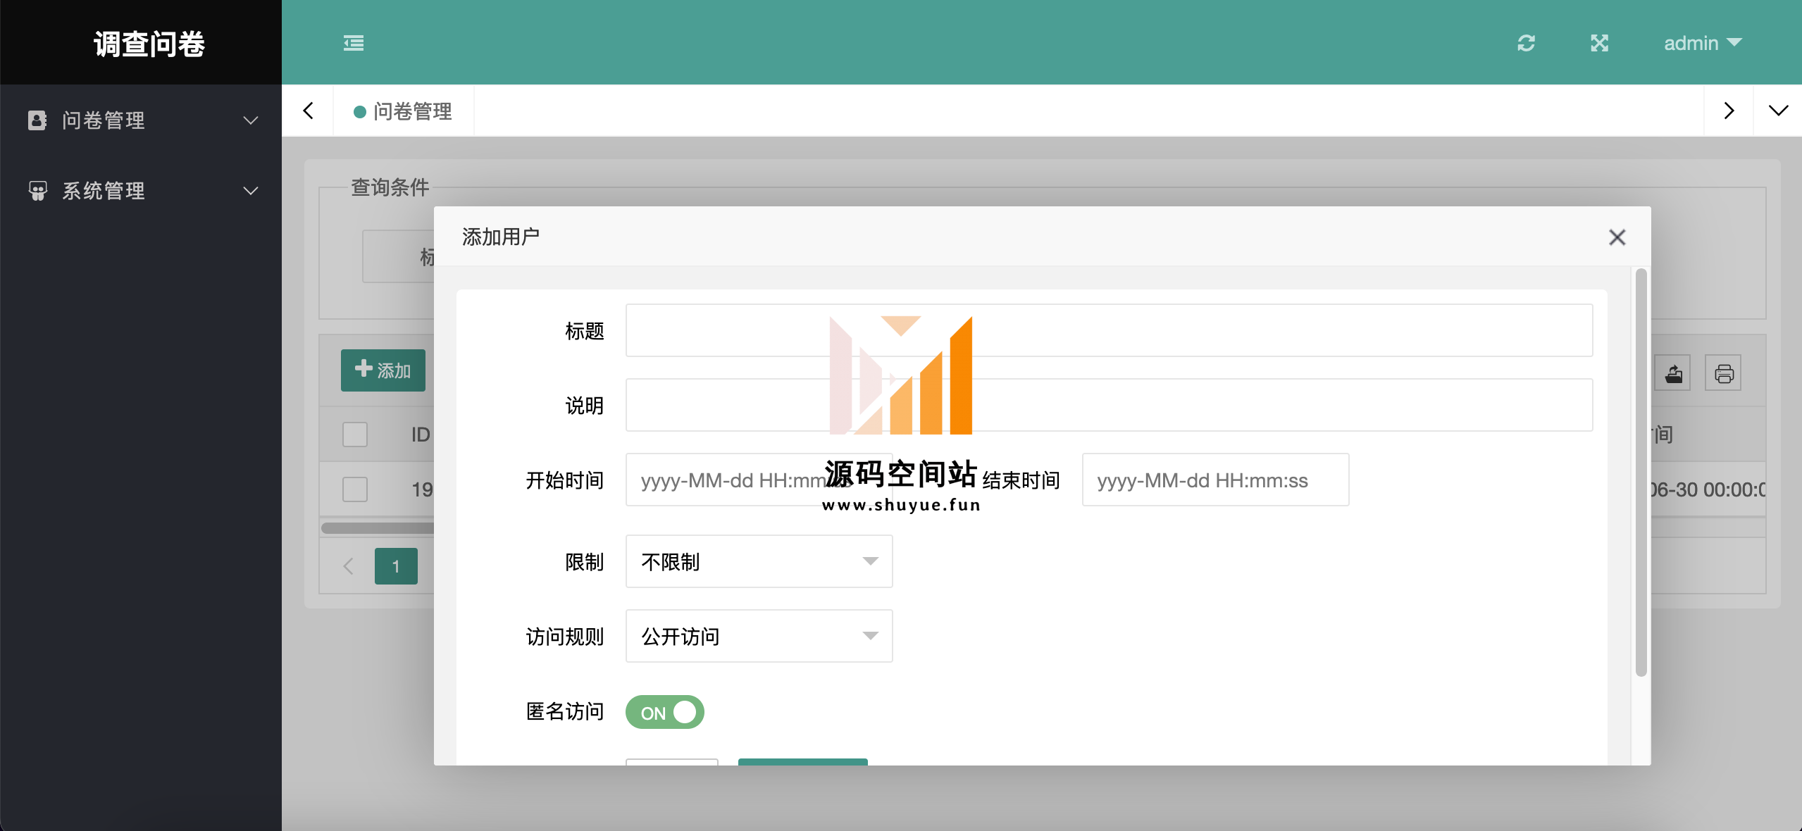Image resolution: width=1802 pixels, height=831 pixels.
Task: Click the print icon in table toolbar
Action: [1723, 373]
